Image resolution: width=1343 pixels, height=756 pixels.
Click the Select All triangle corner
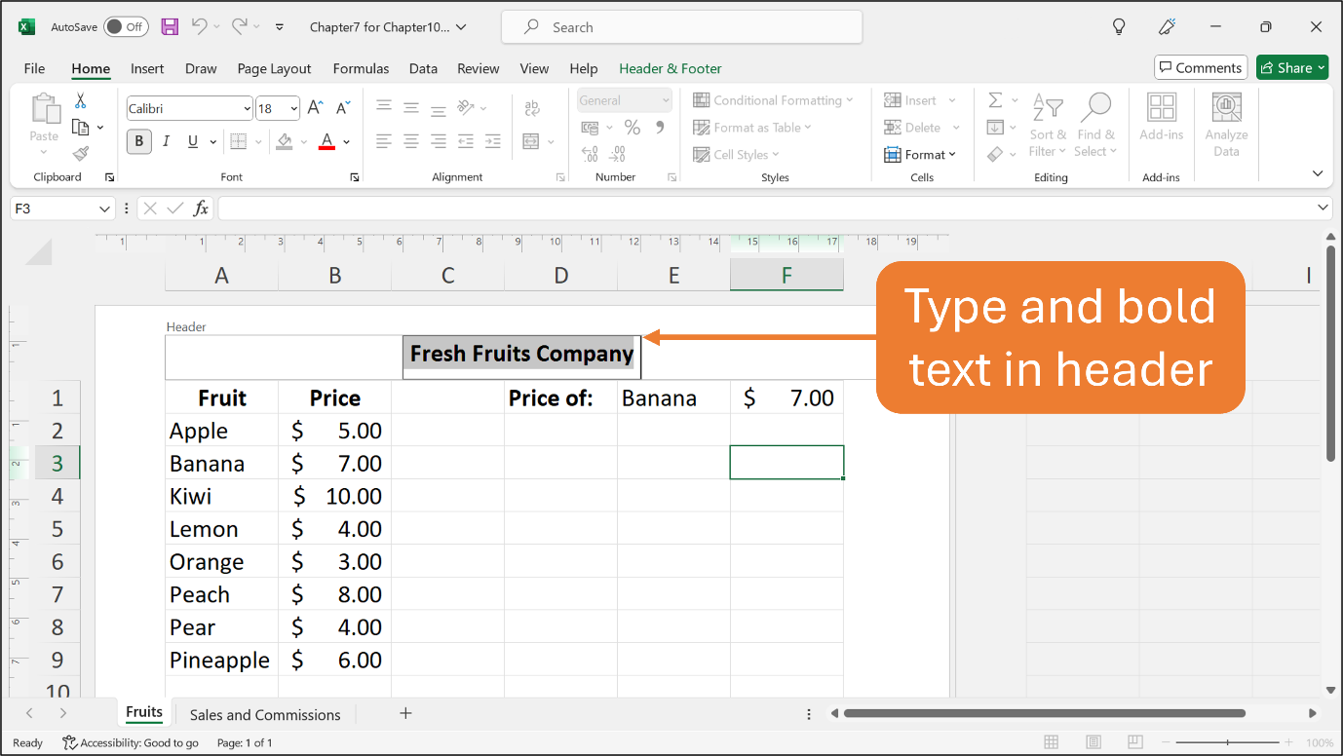coord(38,253)
